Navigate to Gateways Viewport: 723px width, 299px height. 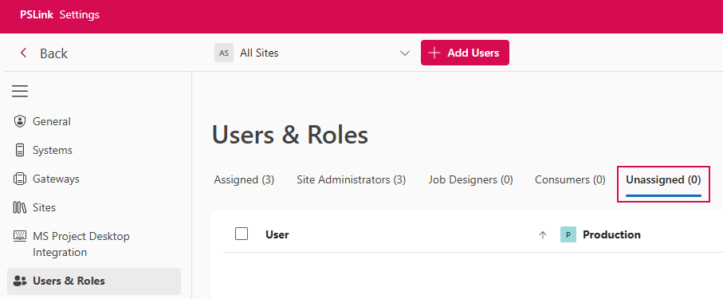point(56,179)
